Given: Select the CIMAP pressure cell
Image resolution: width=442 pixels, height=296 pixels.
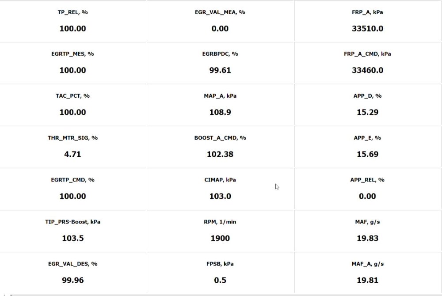Looking at the screenshot, I should [220, 189].
